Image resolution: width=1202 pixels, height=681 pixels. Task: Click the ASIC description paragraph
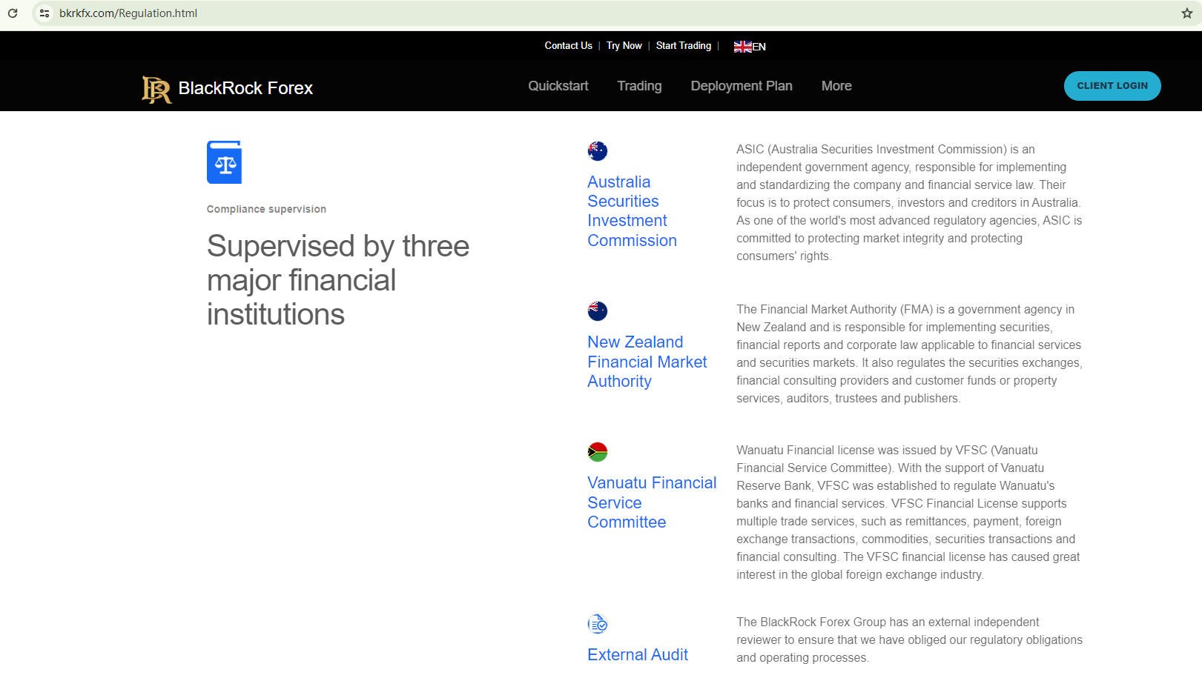point(909,203)
